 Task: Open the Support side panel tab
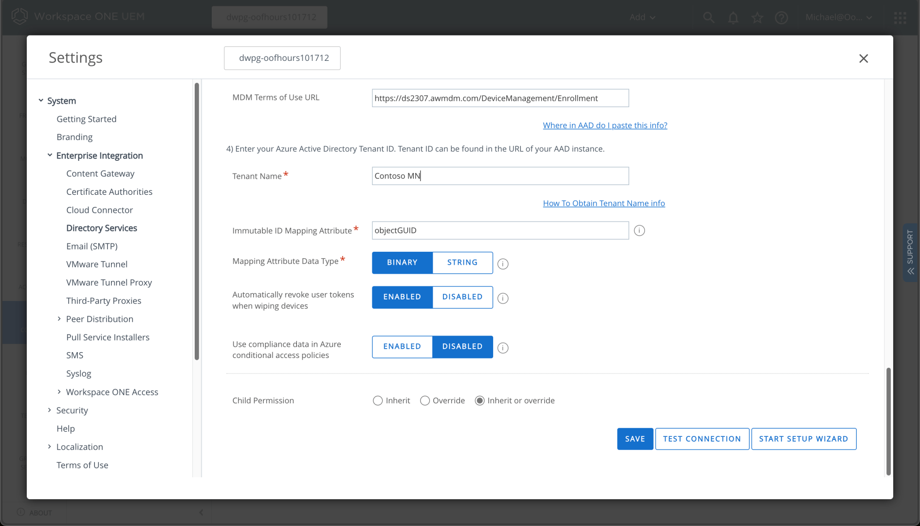coord(910,252)
